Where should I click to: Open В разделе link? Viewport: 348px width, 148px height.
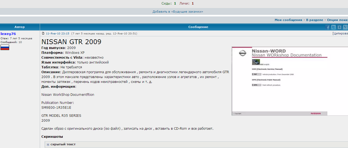pos(314,20)
